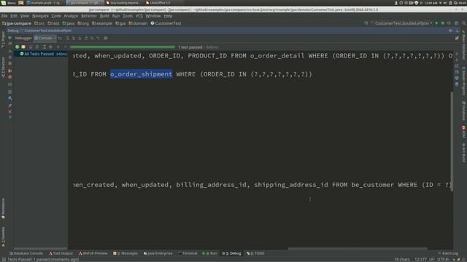Click highlighted o_order_shipment text in console

tap(141, 74)
